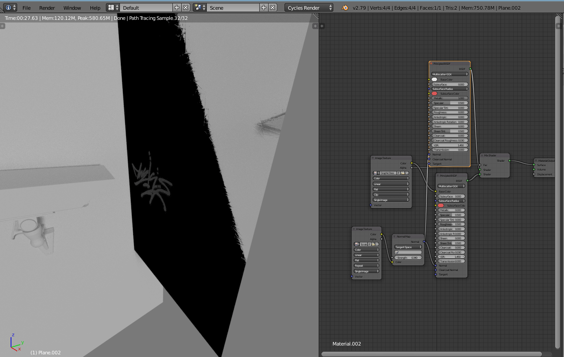Screen dimensions: 564x357
Task: Adjust Roughness 0.500 slider in lower Principled BSDF
Action: click(x=451, y=224)
